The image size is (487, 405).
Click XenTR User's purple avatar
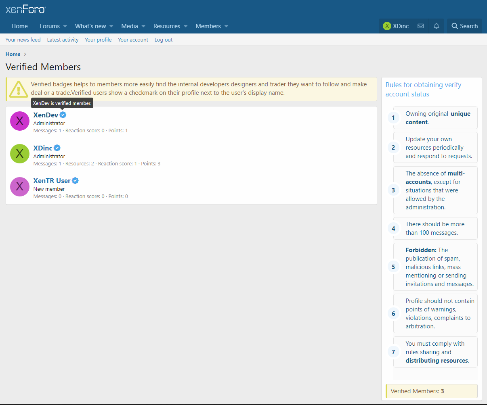[x=19, y=186]
